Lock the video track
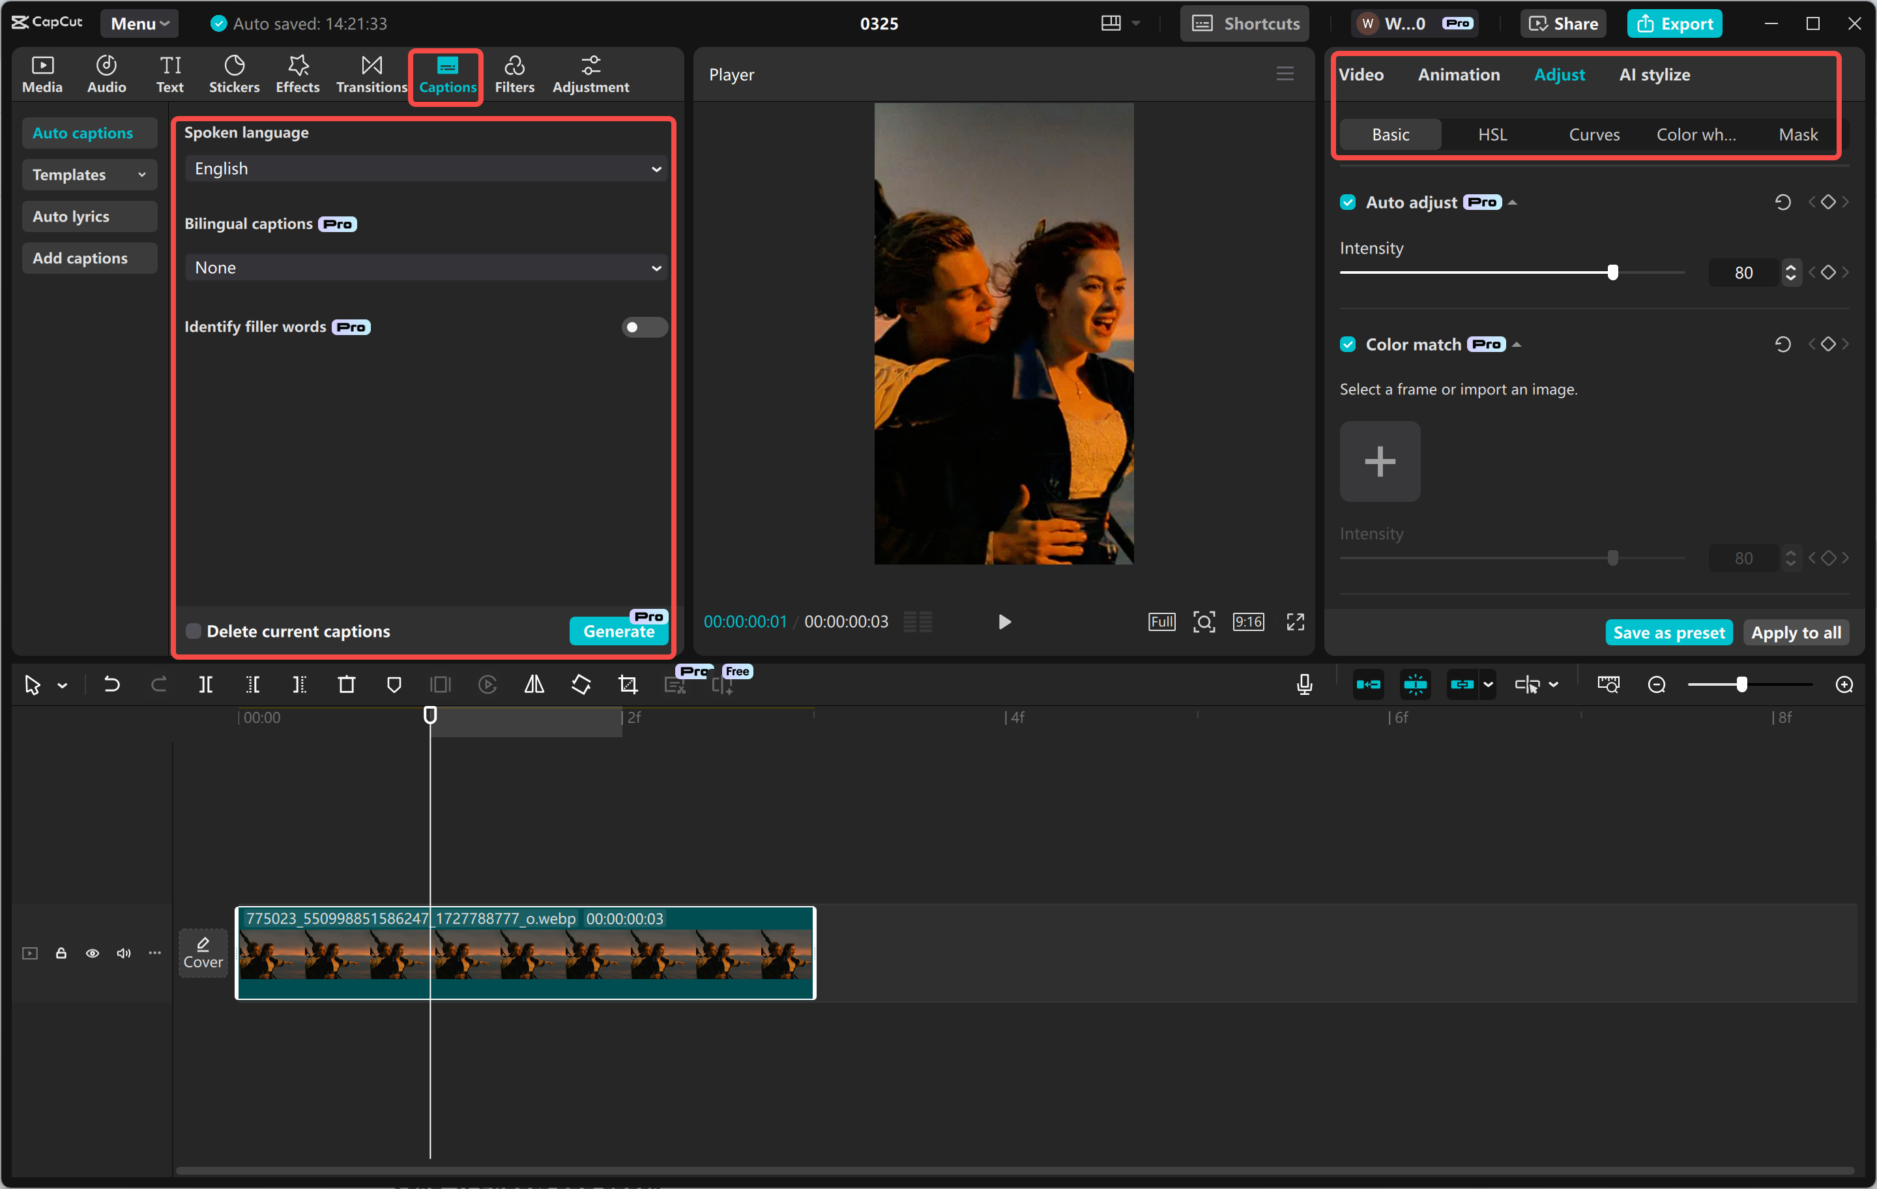 61,953
